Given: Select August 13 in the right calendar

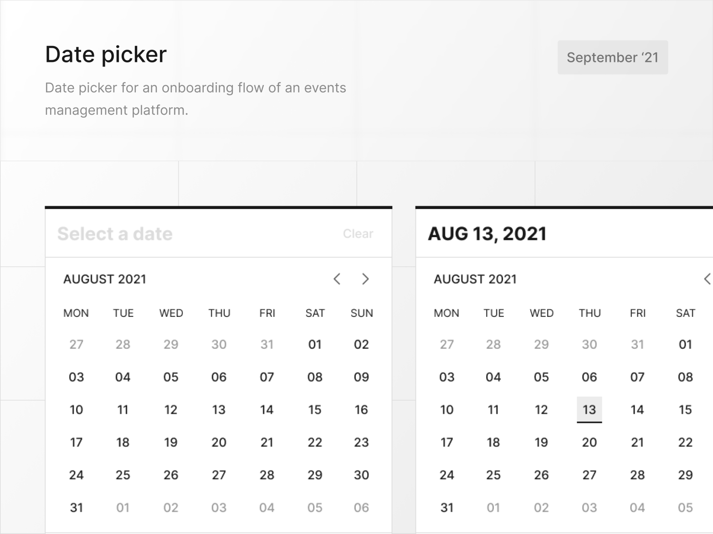Looking at the screenshot, I should pyautogui.click(x=590, y=409).
